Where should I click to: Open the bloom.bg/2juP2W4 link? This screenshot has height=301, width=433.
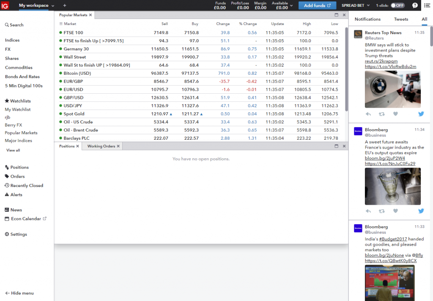385,158
